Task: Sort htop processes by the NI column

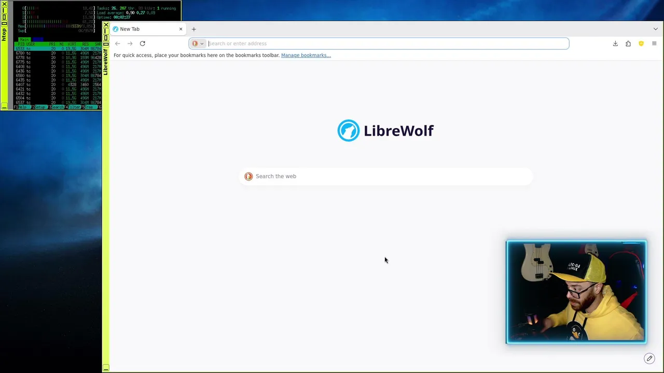Action: [61, 45]
